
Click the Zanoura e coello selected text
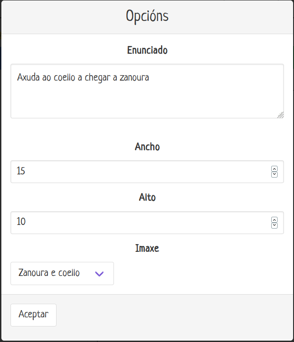[x=49, y=273]
